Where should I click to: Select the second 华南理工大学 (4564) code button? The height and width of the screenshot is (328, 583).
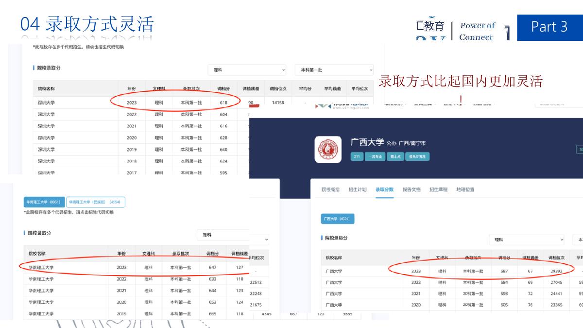point(96,202)
